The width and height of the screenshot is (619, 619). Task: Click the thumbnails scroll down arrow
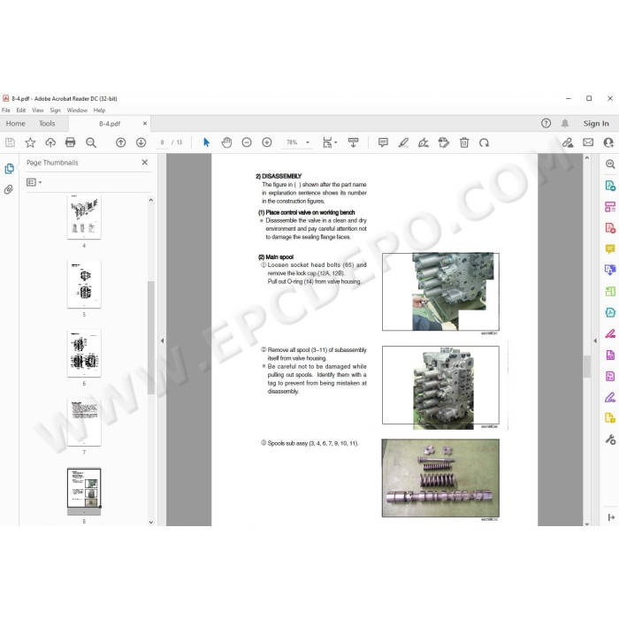click(151, 522)
